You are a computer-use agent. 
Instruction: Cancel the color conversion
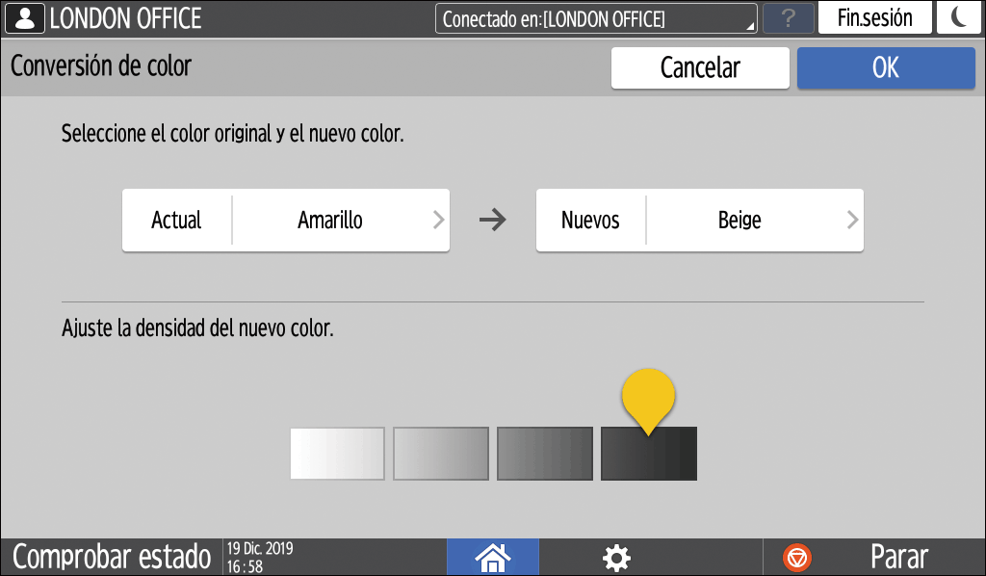(x=700, y=67)
